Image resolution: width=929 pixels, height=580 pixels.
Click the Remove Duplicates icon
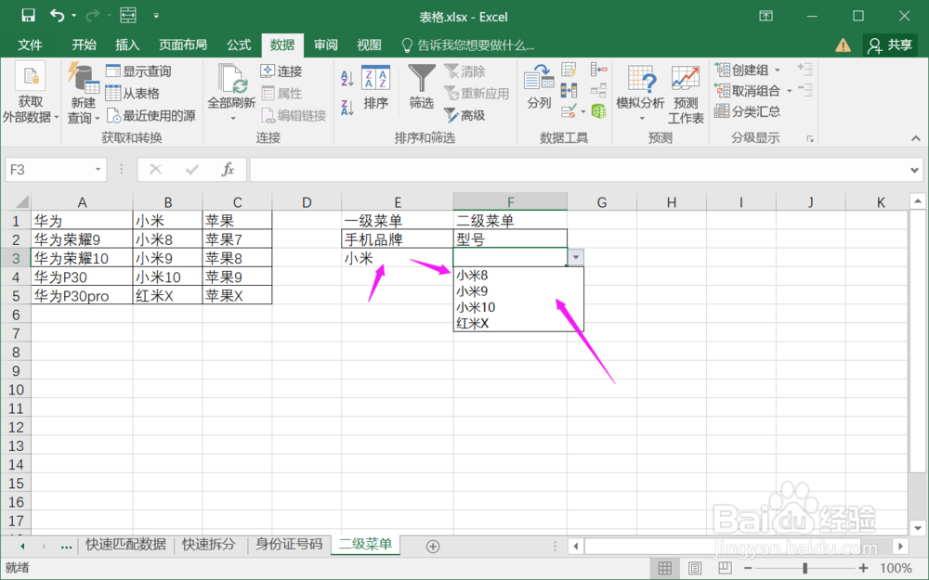[x=569, y=91]
